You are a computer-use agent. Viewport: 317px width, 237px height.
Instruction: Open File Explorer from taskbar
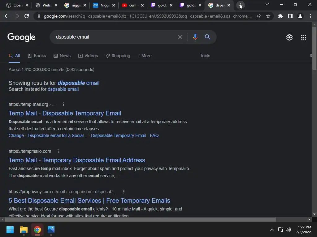click(24, 230)
